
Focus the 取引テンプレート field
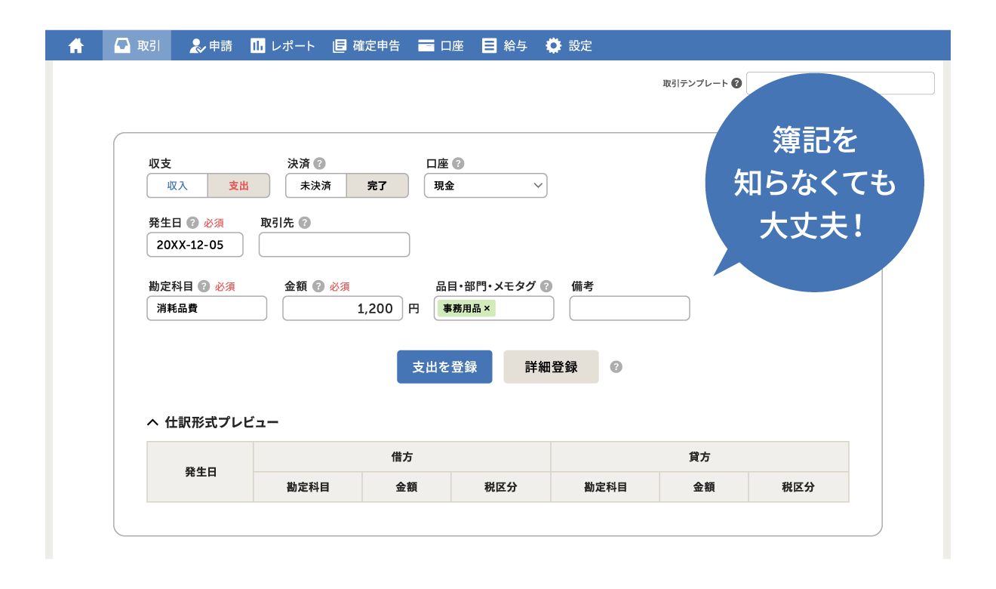coord(840,83)
